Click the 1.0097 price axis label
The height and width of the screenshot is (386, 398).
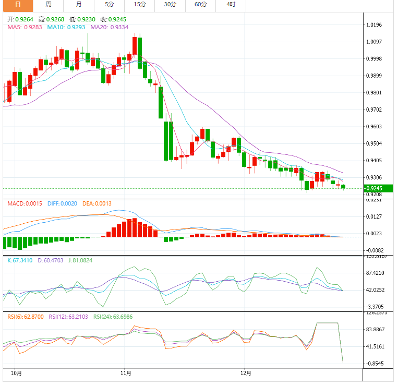click(373, 42)
